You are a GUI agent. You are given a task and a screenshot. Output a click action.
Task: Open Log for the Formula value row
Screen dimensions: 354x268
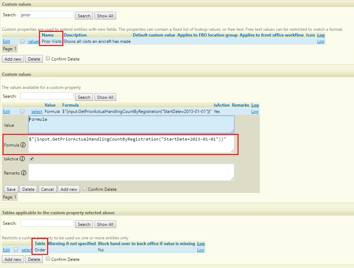pos(255,111)
